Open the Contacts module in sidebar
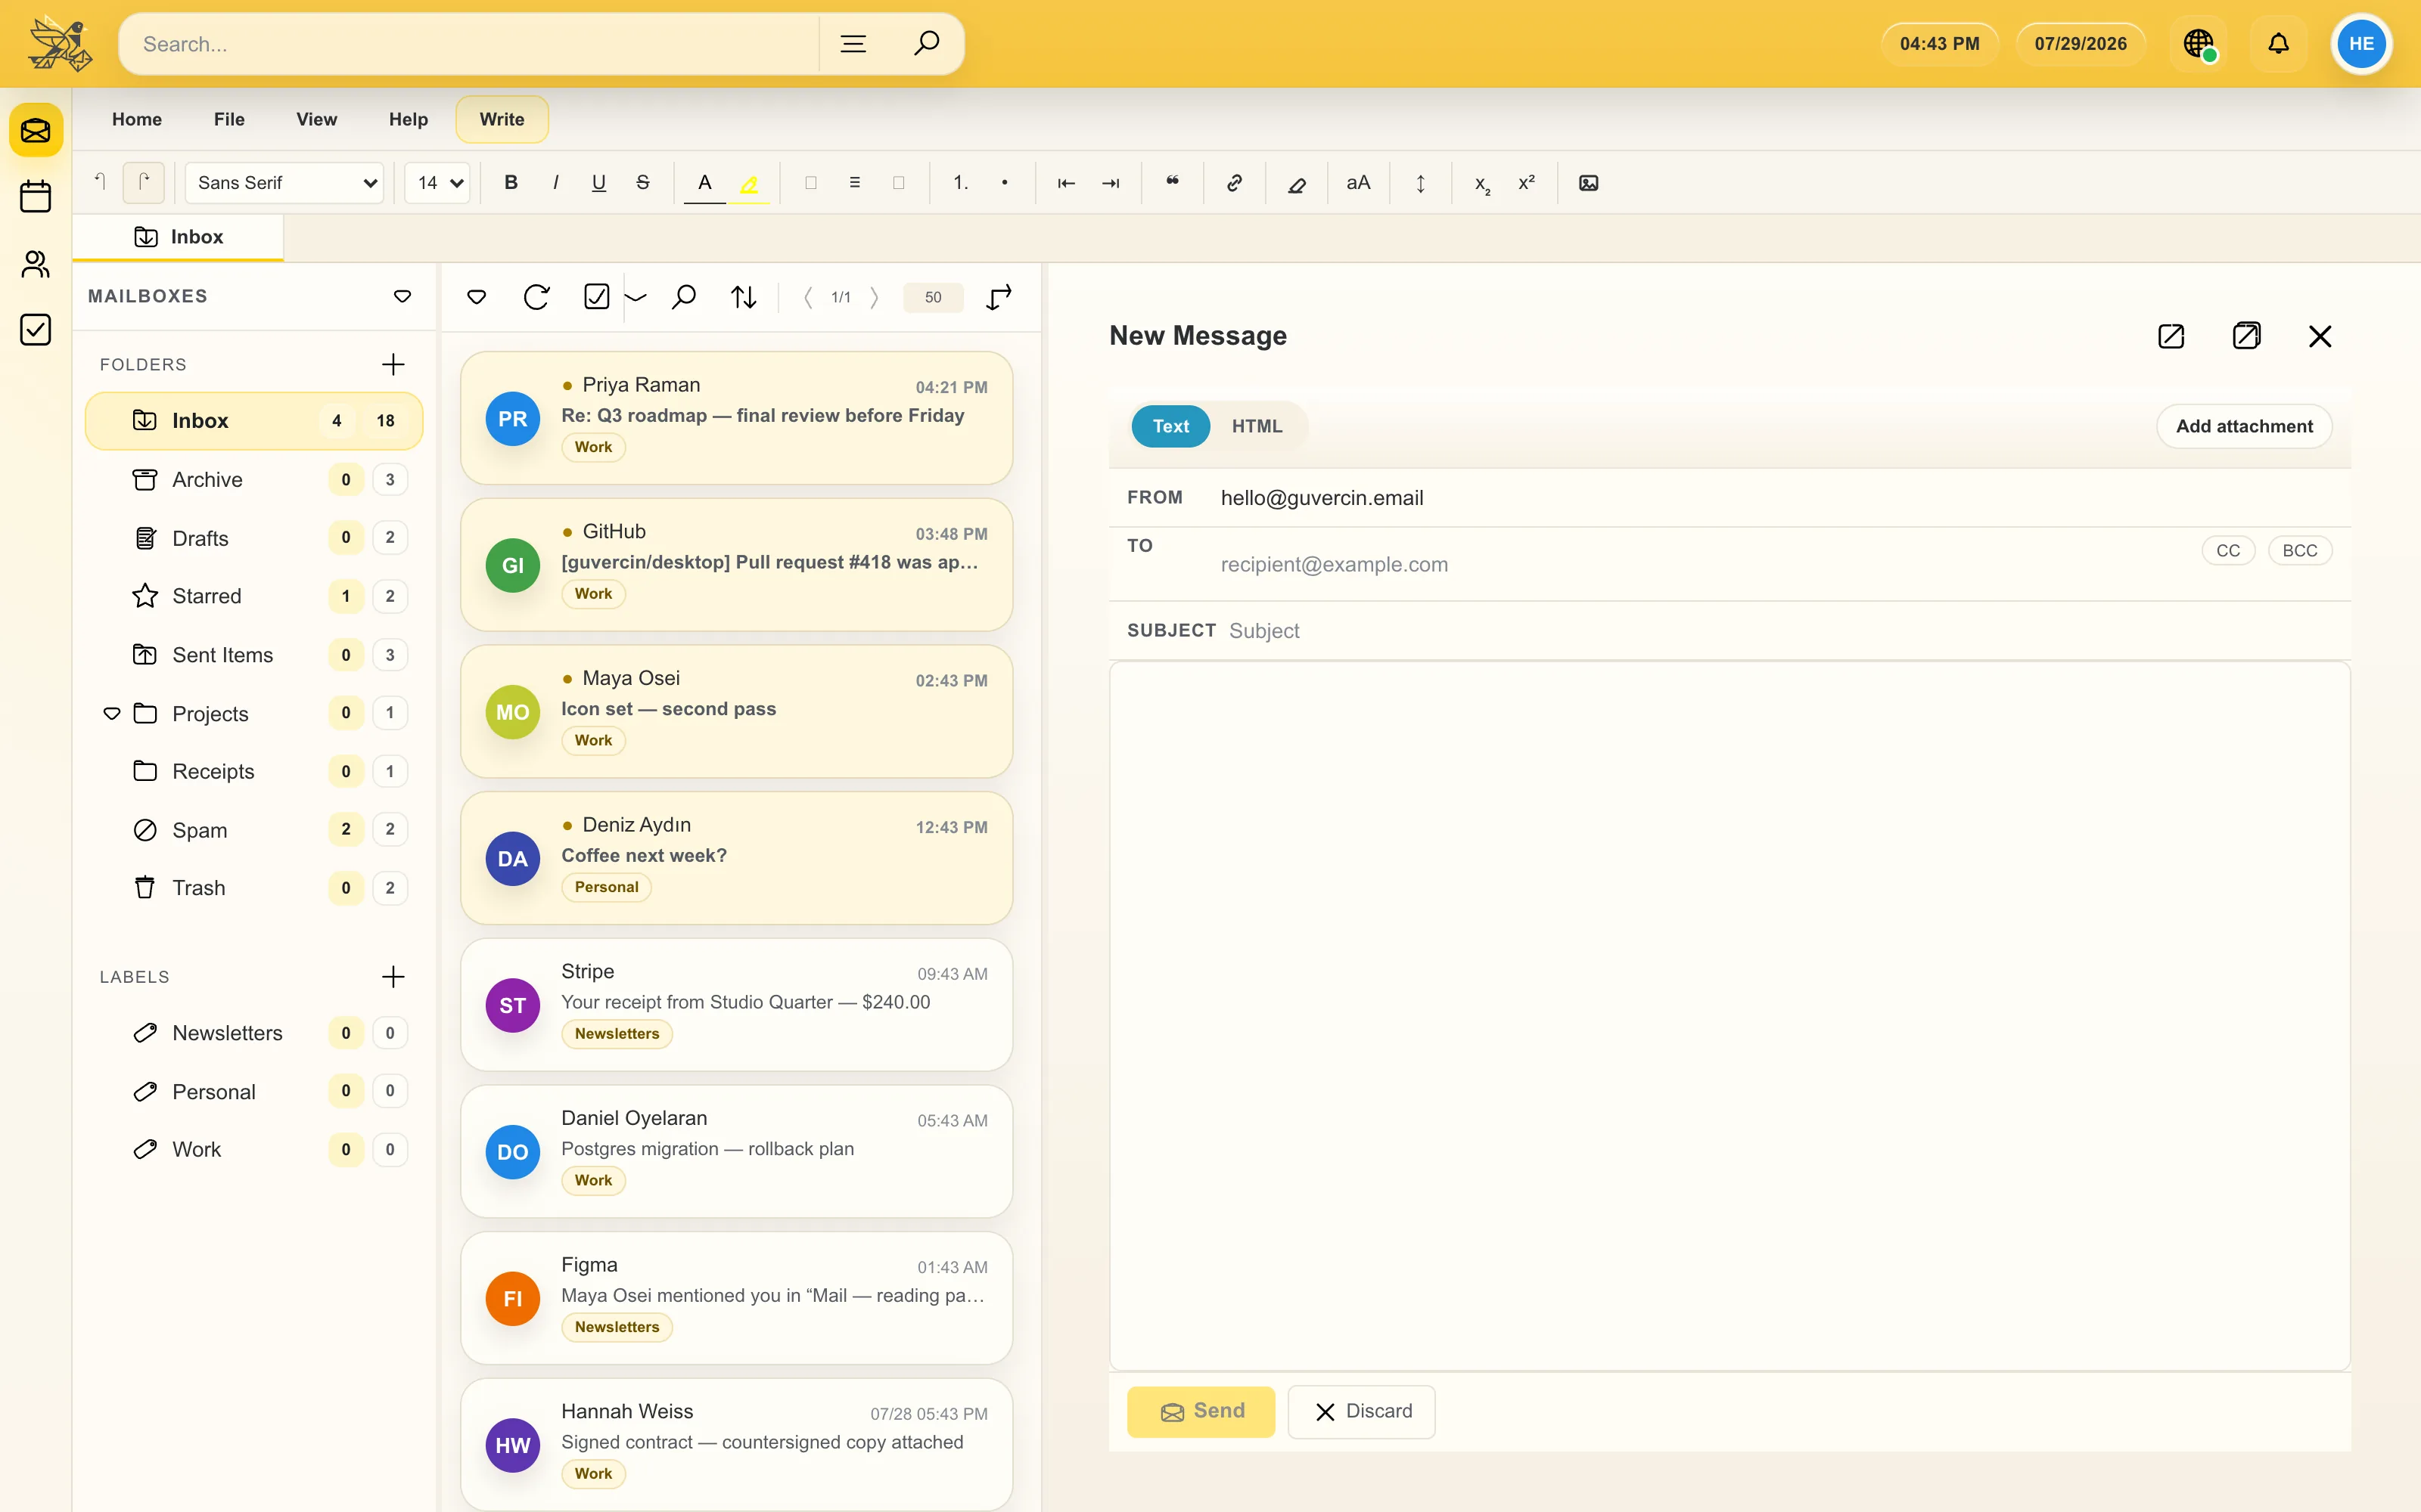 [x=36, y=263]
